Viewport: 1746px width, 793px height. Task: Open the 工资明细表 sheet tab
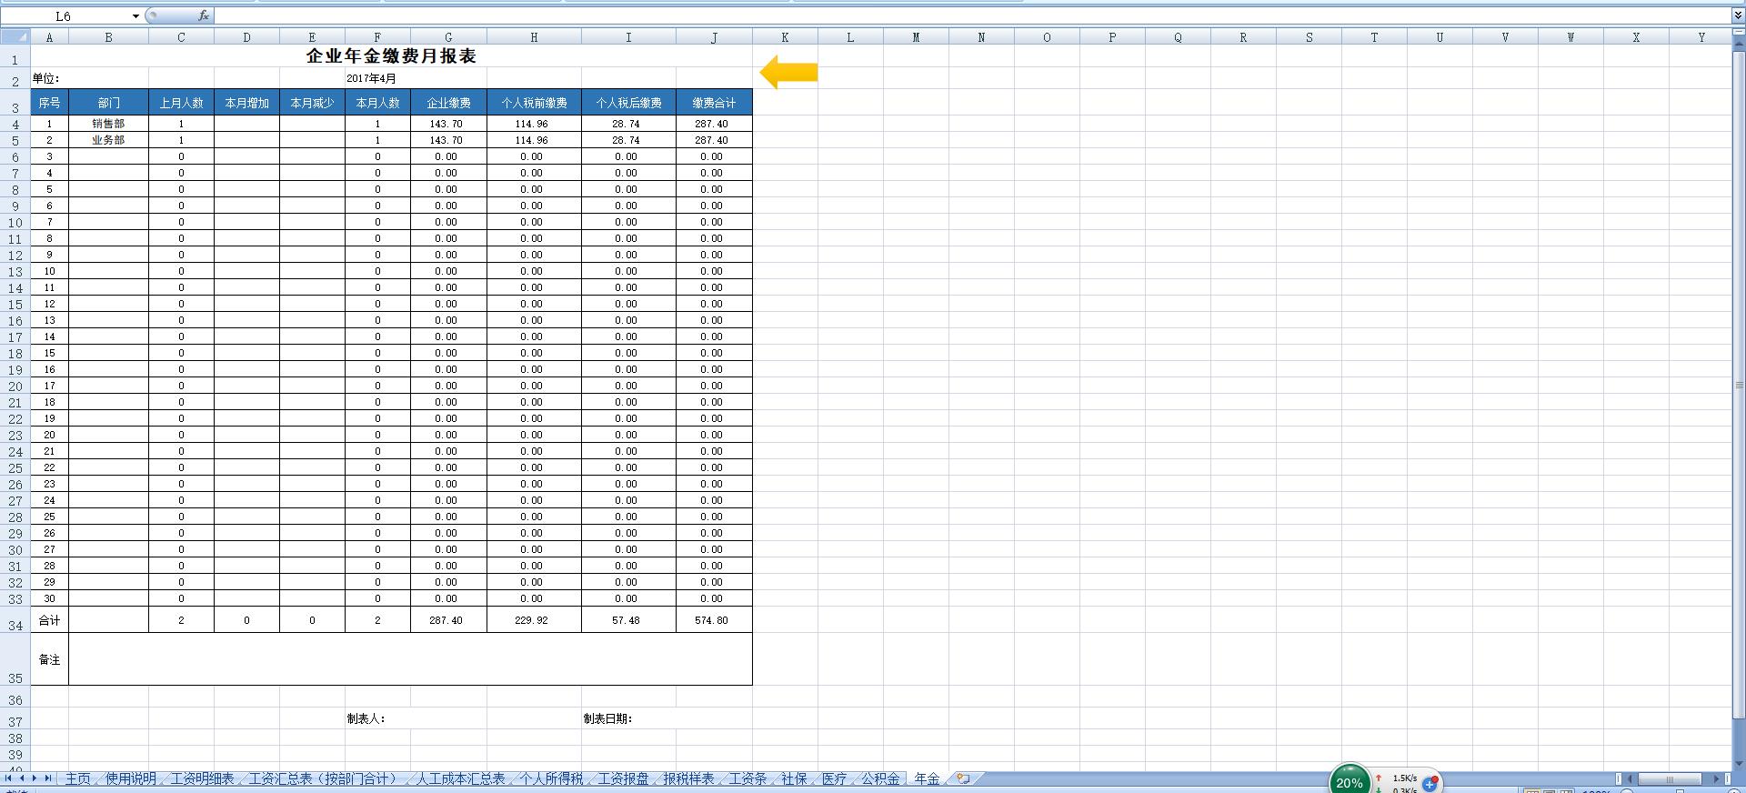[202, 778]
